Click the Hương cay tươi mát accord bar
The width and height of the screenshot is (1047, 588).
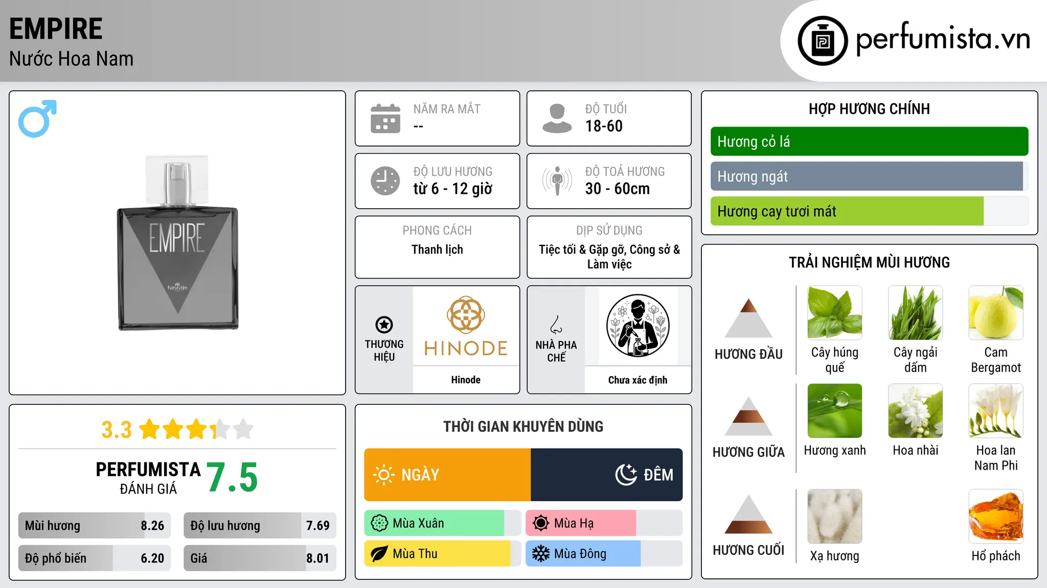[869, 211]
